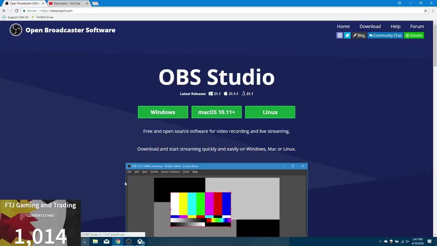Open the Discord icon link
The height and width of the screenshot is (246, 437).
coord(340,36)
